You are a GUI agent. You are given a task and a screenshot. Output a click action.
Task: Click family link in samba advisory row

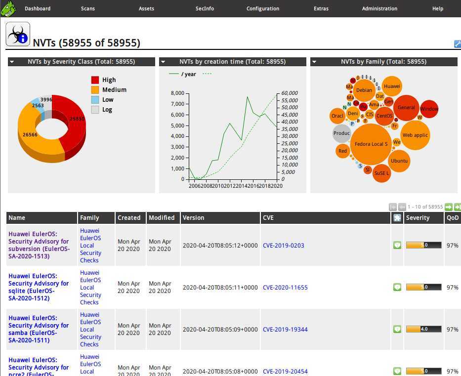point(90,330)
